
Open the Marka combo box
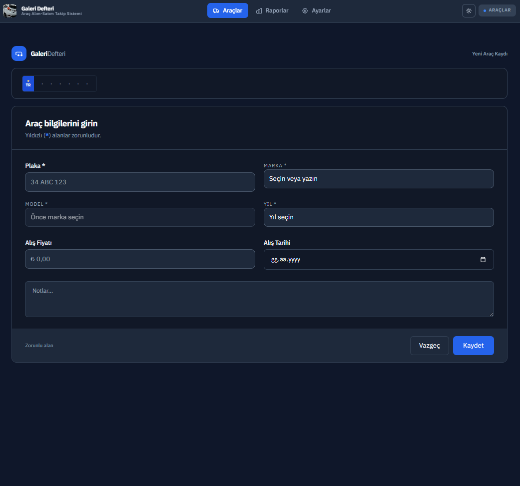click(x=379, y=179)
